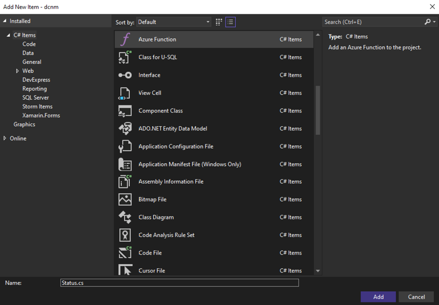This screenshot has width=439, height=305.
Task: Select the Xamarin.Forms category
Action: 41,116
